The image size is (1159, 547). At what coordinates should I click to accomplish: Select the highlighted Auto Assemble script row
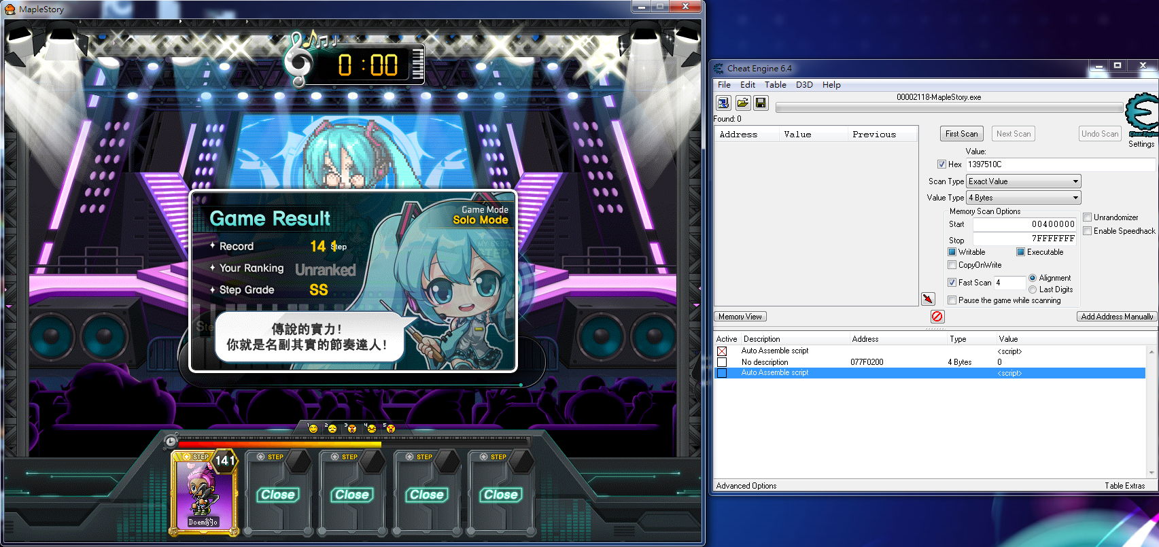click(930, 373)
